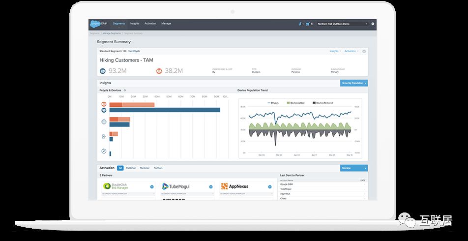Go to Manage Segments breadcrumb link
468x241 pixels.
pyautogui.click(x=112, y=33)
